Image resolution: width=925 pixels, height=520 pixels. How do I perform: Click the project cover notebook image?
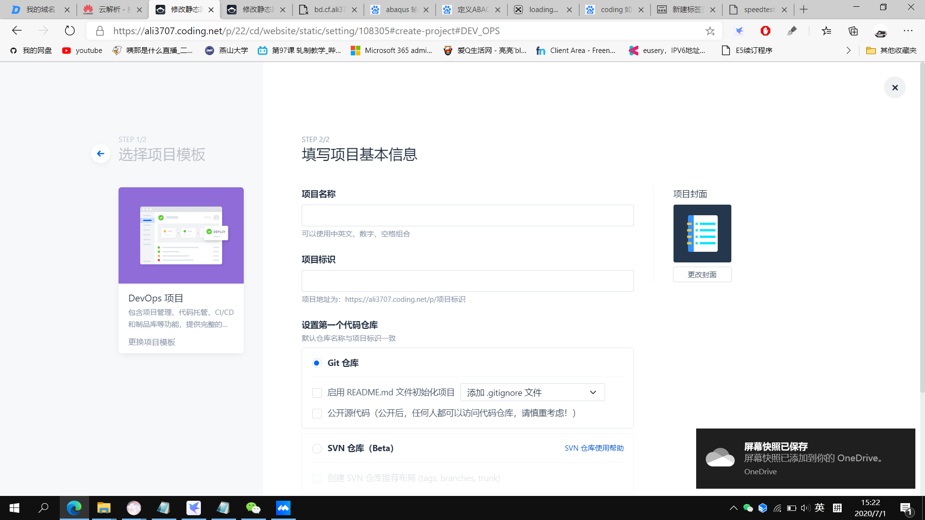[x=702, y=234]
